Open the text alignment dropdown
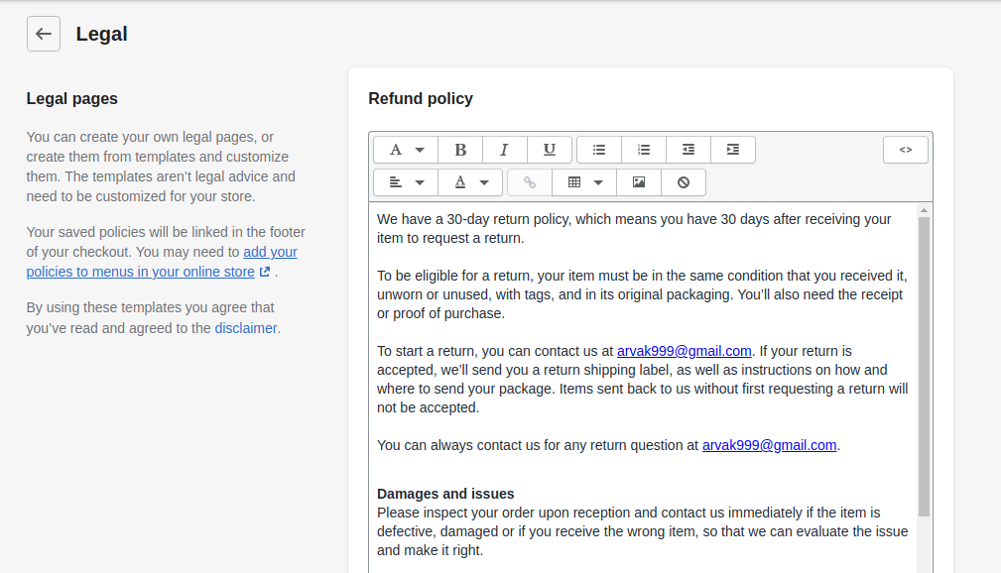This screenshot has height=573, width=1001. tap(406, 182)
